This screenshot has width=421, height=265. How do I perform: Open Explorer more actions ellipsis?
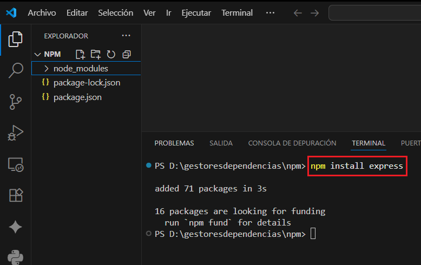(x=126, y=36)
